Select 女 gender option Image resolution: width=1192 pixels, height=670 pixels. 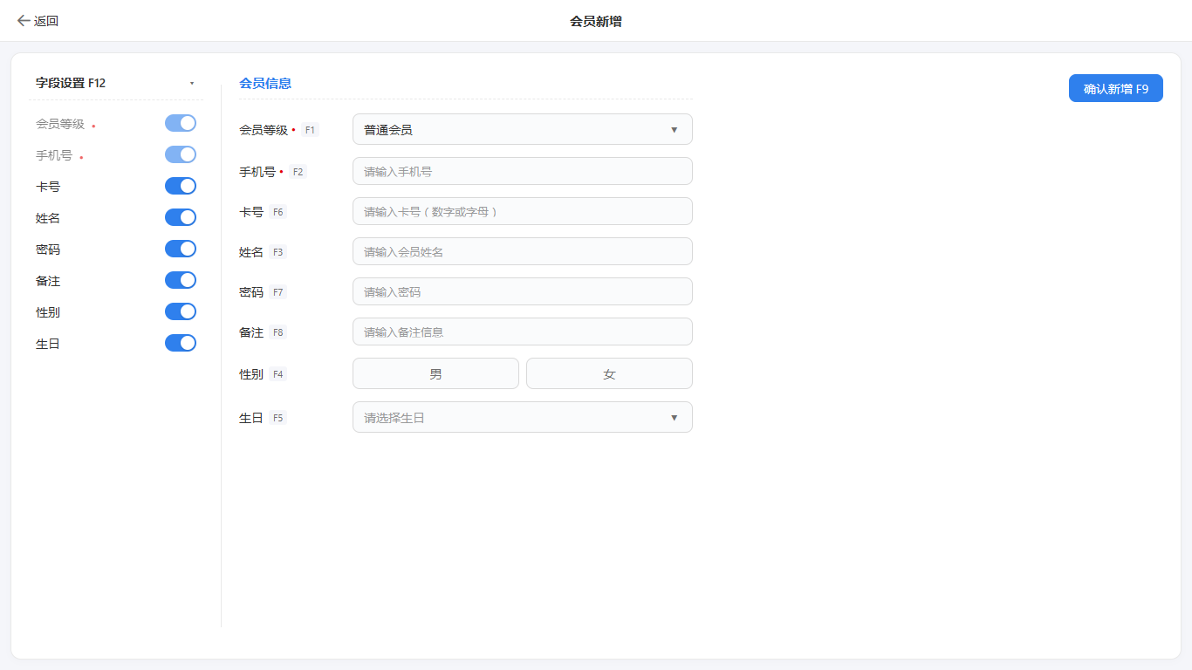609,373
